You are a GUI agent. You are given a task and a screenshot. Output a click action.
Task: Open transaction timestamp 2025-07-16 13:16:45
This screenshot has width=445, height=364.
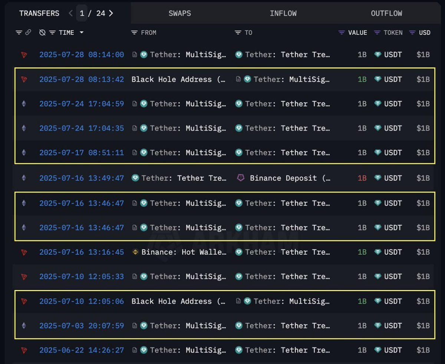(x=82, y=252)
